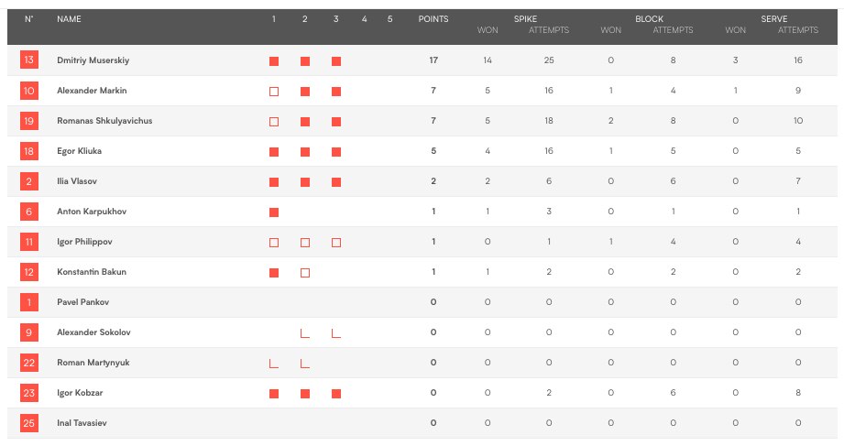This screenshot has width=844, height=446.
Task: Click Alexander Markin's number 10 jersey badge
Action: [x=29, y=91]
